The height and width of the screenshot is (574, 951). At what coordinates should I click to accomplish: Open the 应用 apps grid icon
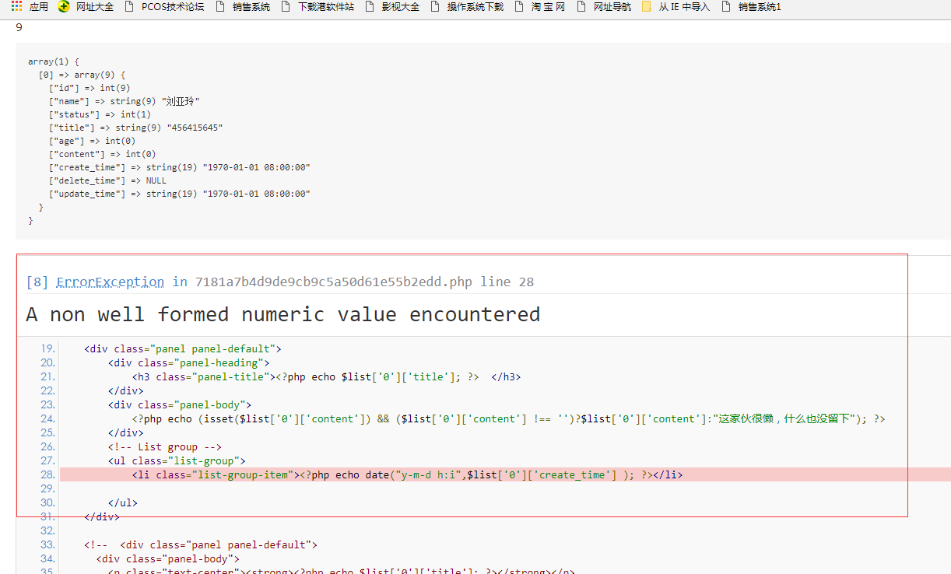[x=16, y=6]
